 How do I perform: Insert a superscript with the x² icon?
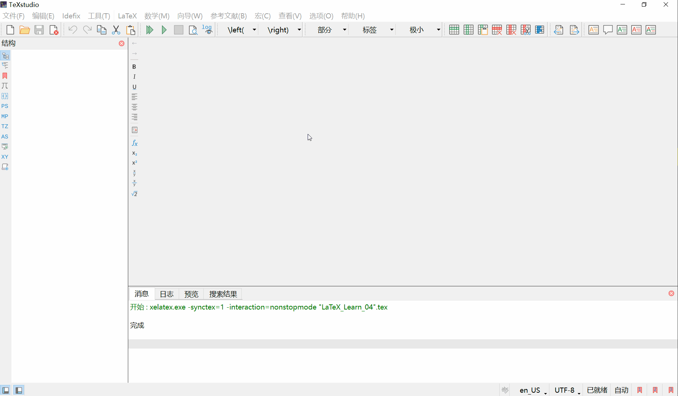134,163
